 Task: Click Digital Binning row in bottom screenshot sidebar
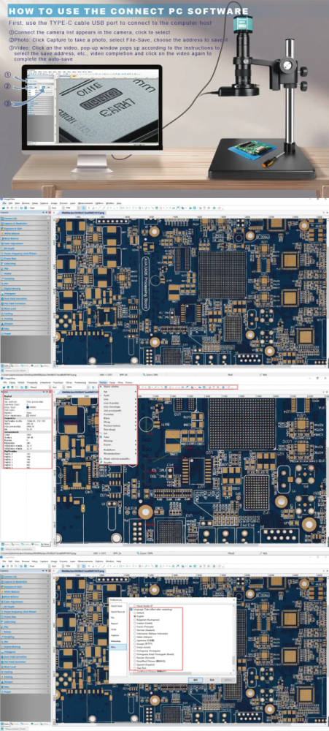pos(25,647)
